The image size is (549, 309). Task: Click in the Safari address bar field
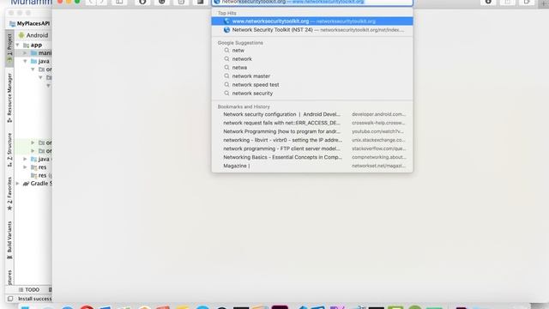click(x=312, y=2)
